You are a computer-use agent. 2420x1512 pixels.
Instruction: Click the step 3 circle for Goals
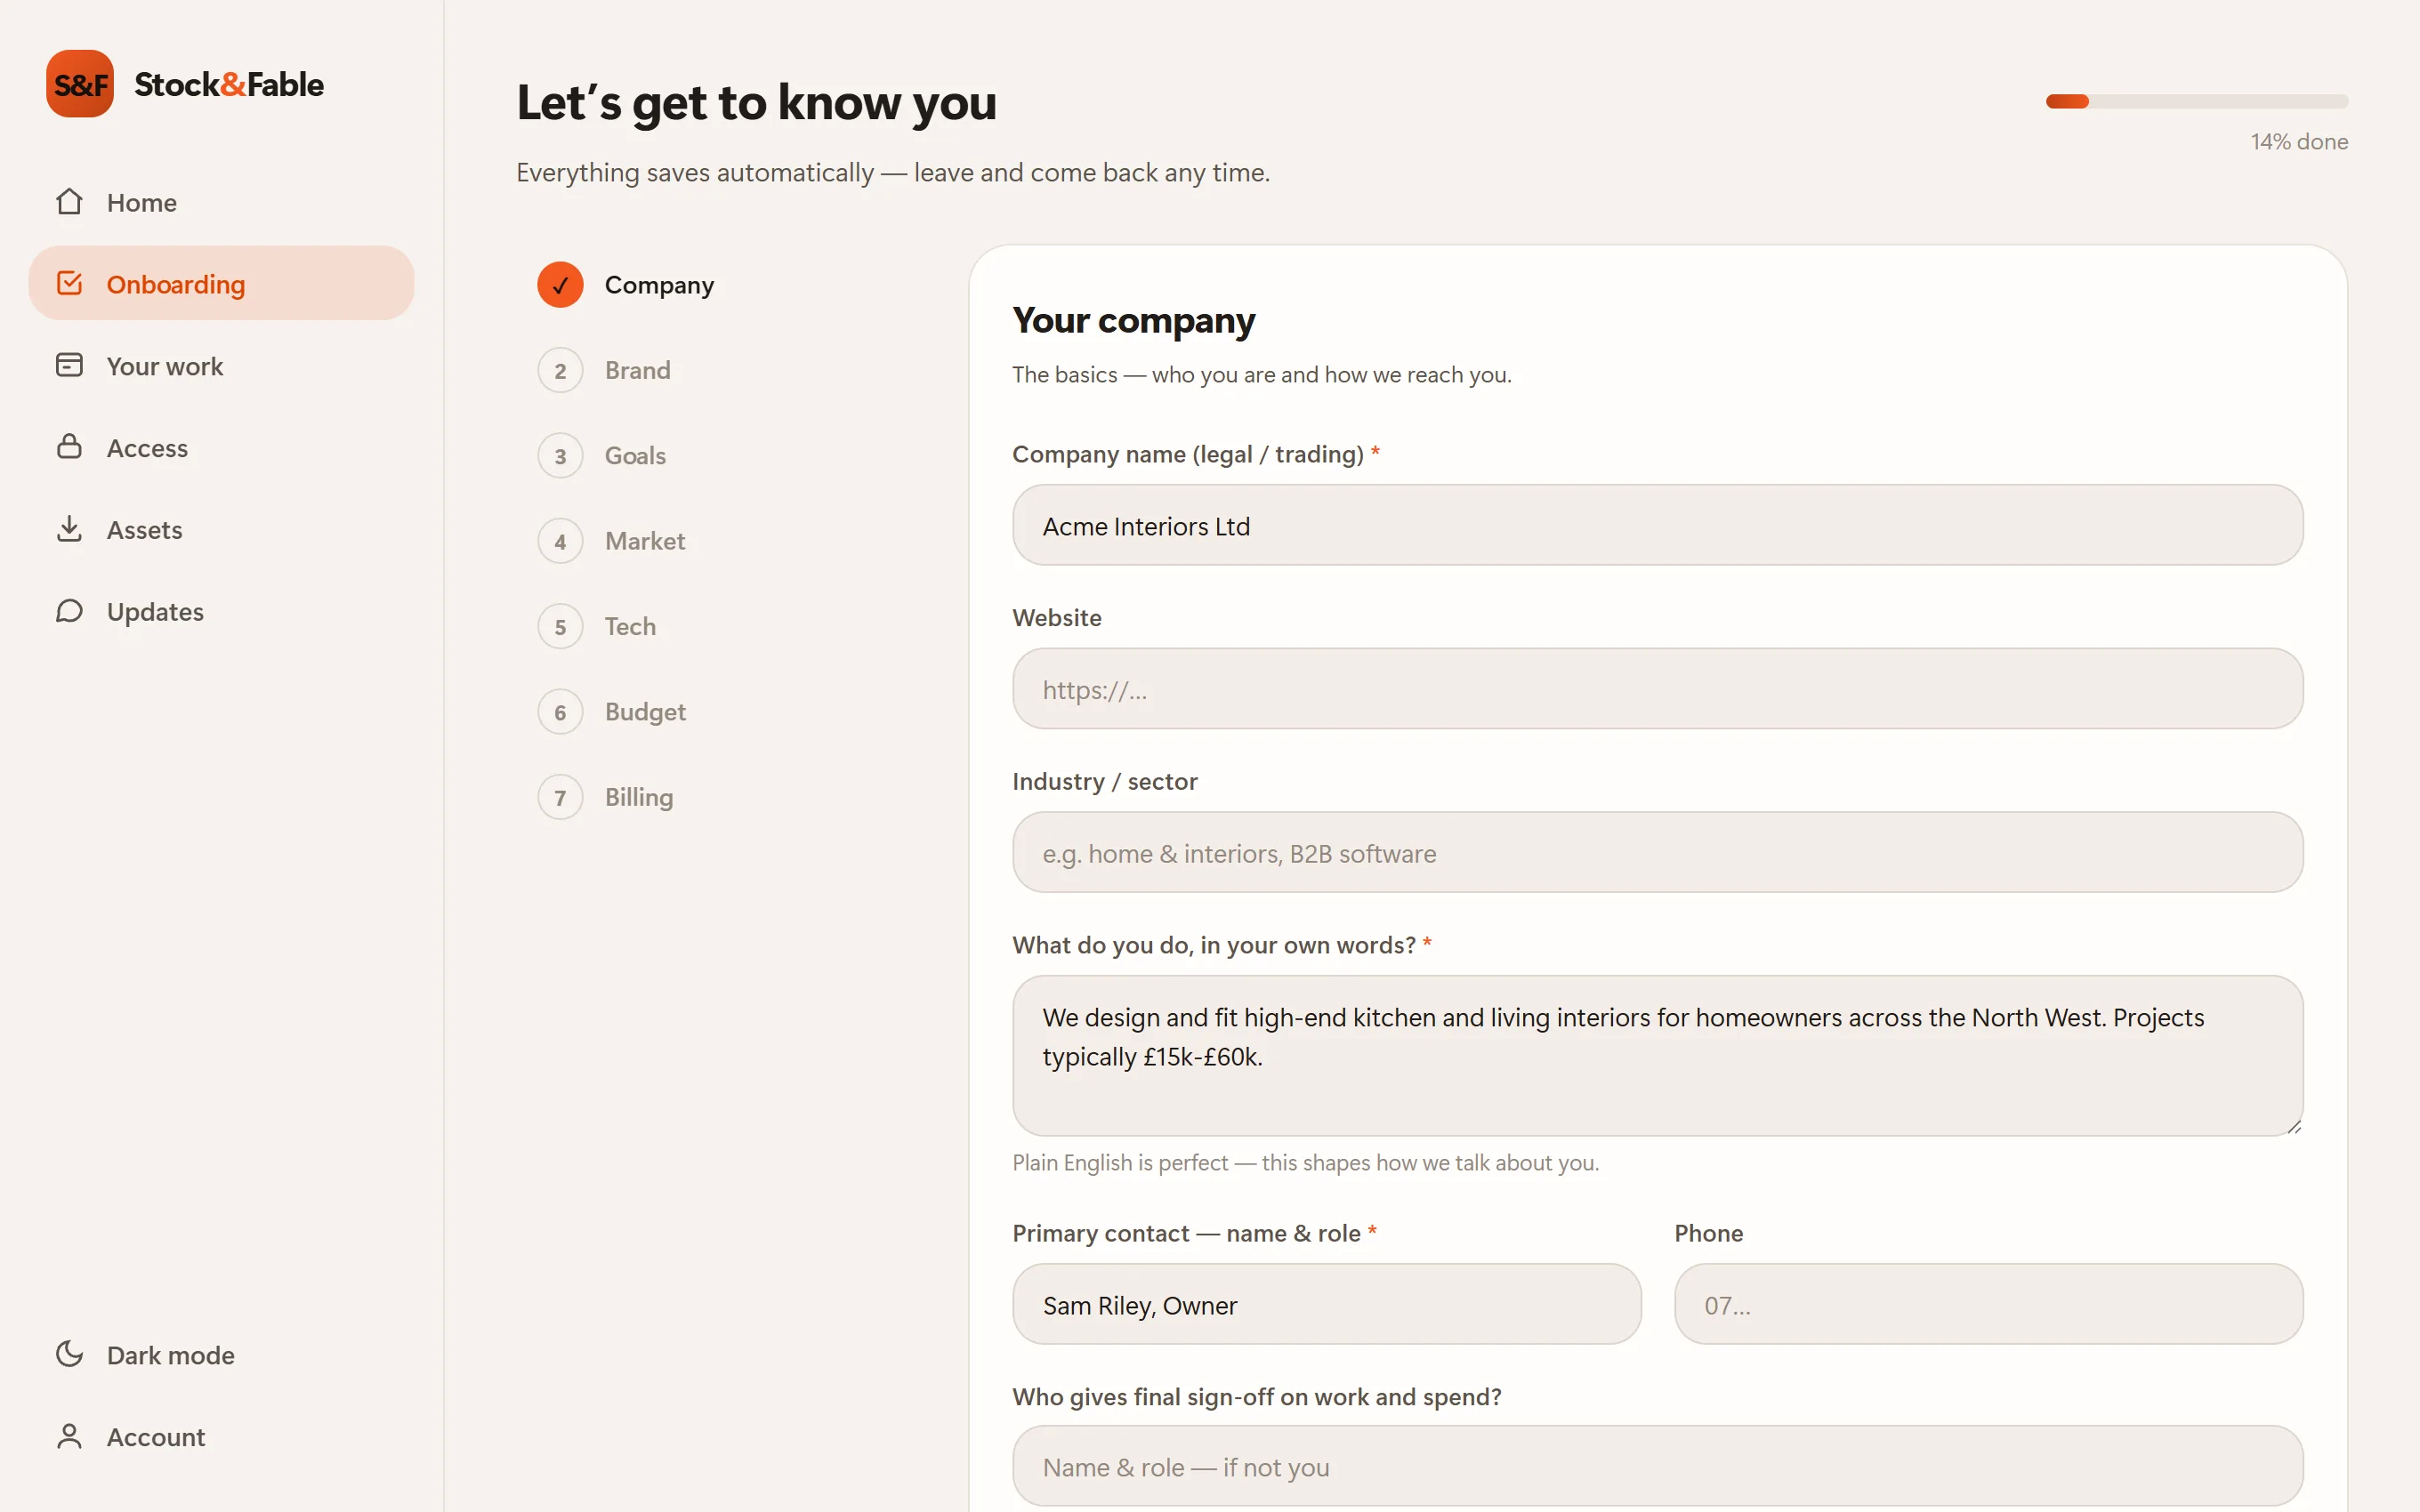coord(560,456)
